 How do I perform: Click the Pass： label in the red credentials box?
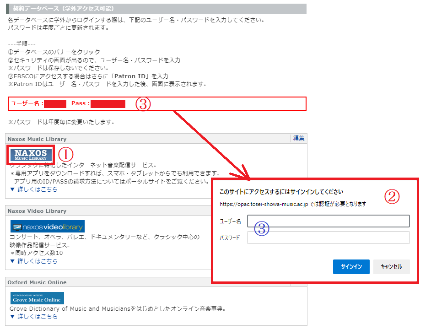click(81, 103)
